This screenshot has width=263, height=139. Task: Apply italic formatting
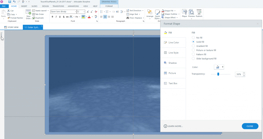pyautogui.click(x=56, y=17)
